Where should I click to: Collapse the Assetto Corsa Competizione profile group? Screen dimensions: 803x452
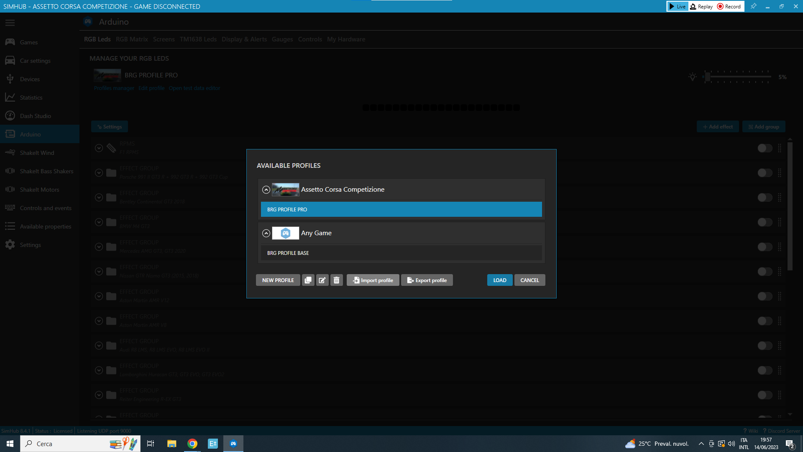tap(266, 190)
